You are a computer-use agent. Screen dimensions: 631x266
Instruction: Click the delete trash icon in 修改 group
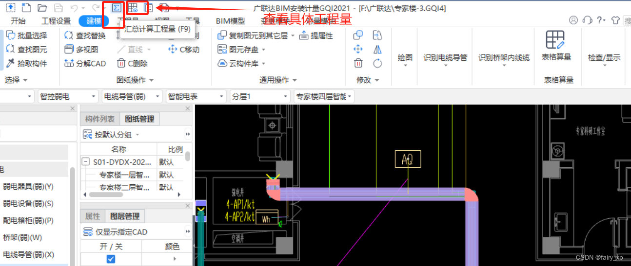358,63
